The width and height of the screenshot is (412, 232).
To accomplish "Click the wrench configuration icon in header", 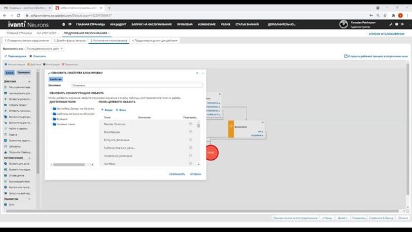I will tap(391, 24).
